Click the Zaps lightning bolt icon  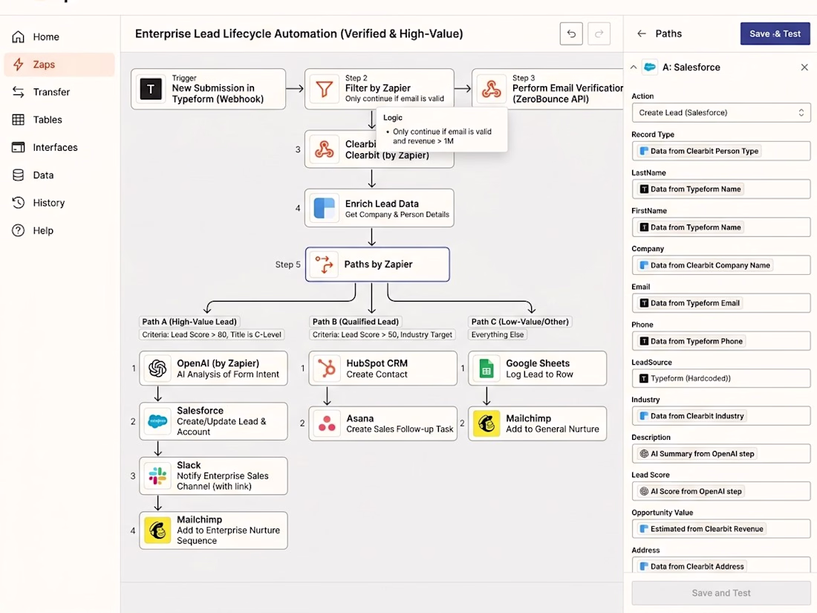point(19,65)
